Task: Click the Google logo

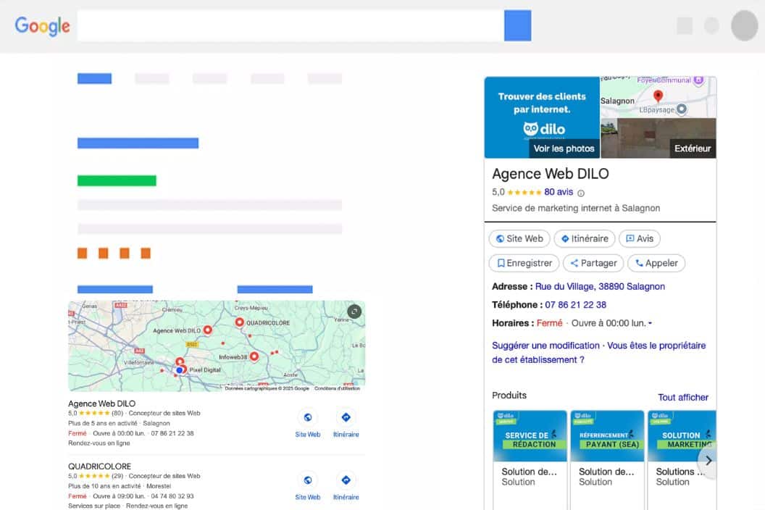Action: [43, 26]
